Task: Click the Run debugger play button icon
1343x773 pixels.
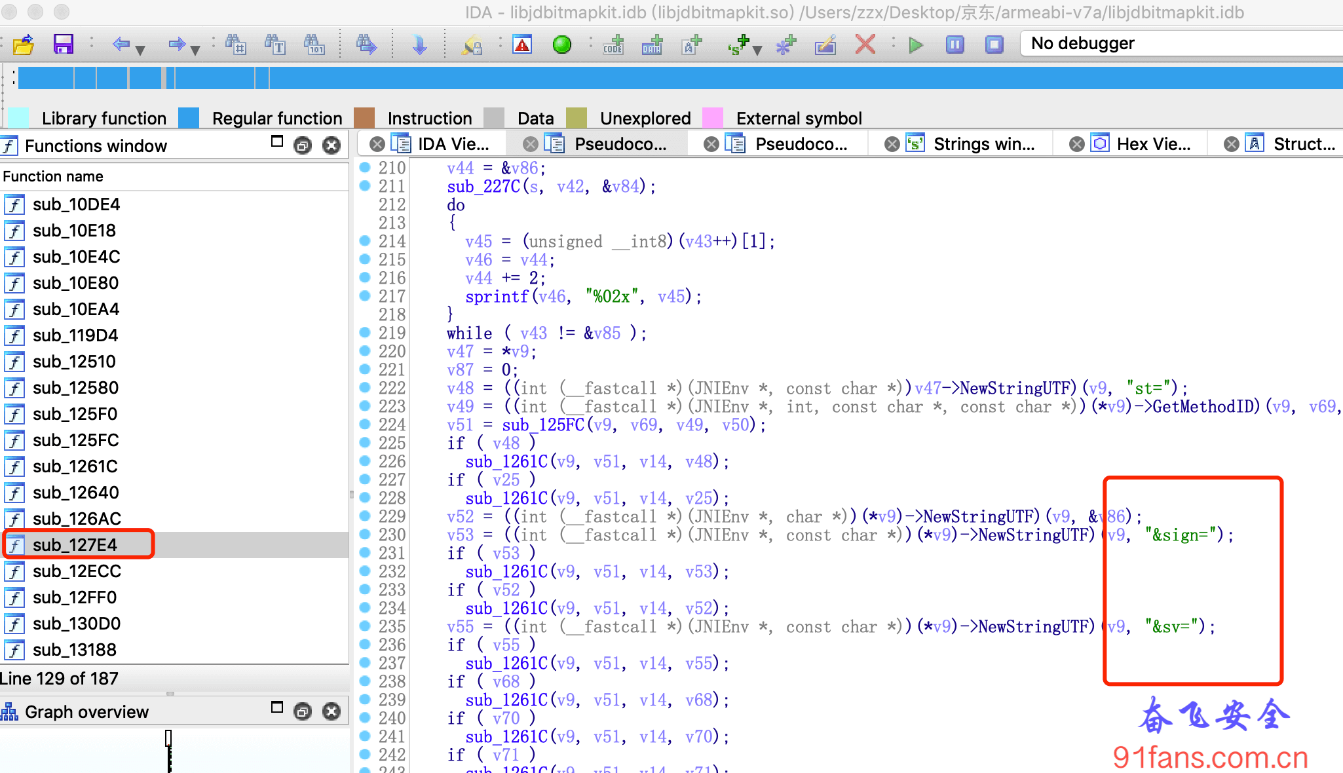Action: point(913,43)
